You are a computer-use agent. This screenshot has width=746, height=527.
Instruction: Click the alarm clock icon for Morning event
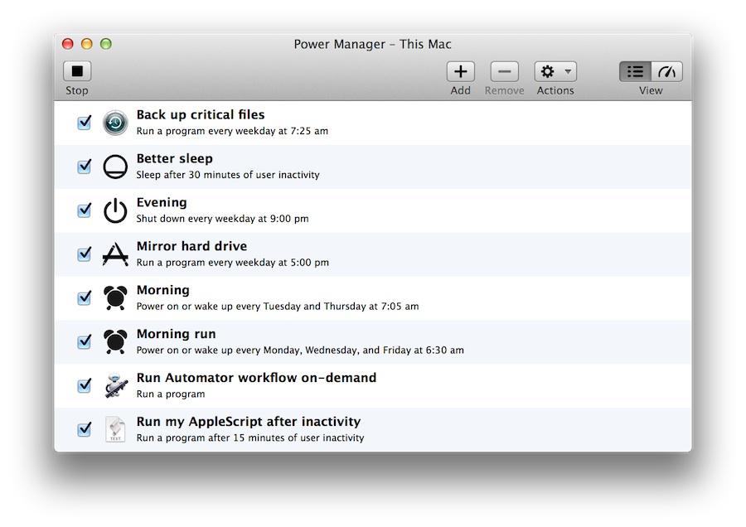coord(115,297)
